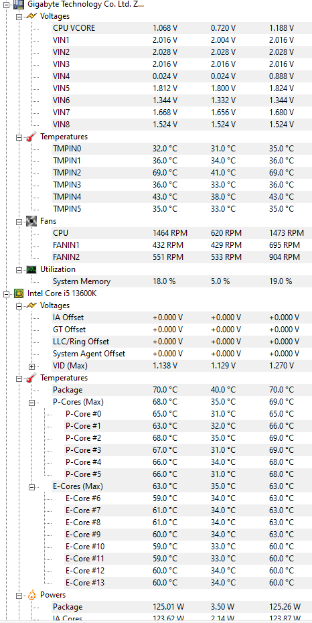Select the E-Core #9 row
The image size is (312, 623).
[x=187, y=535]
